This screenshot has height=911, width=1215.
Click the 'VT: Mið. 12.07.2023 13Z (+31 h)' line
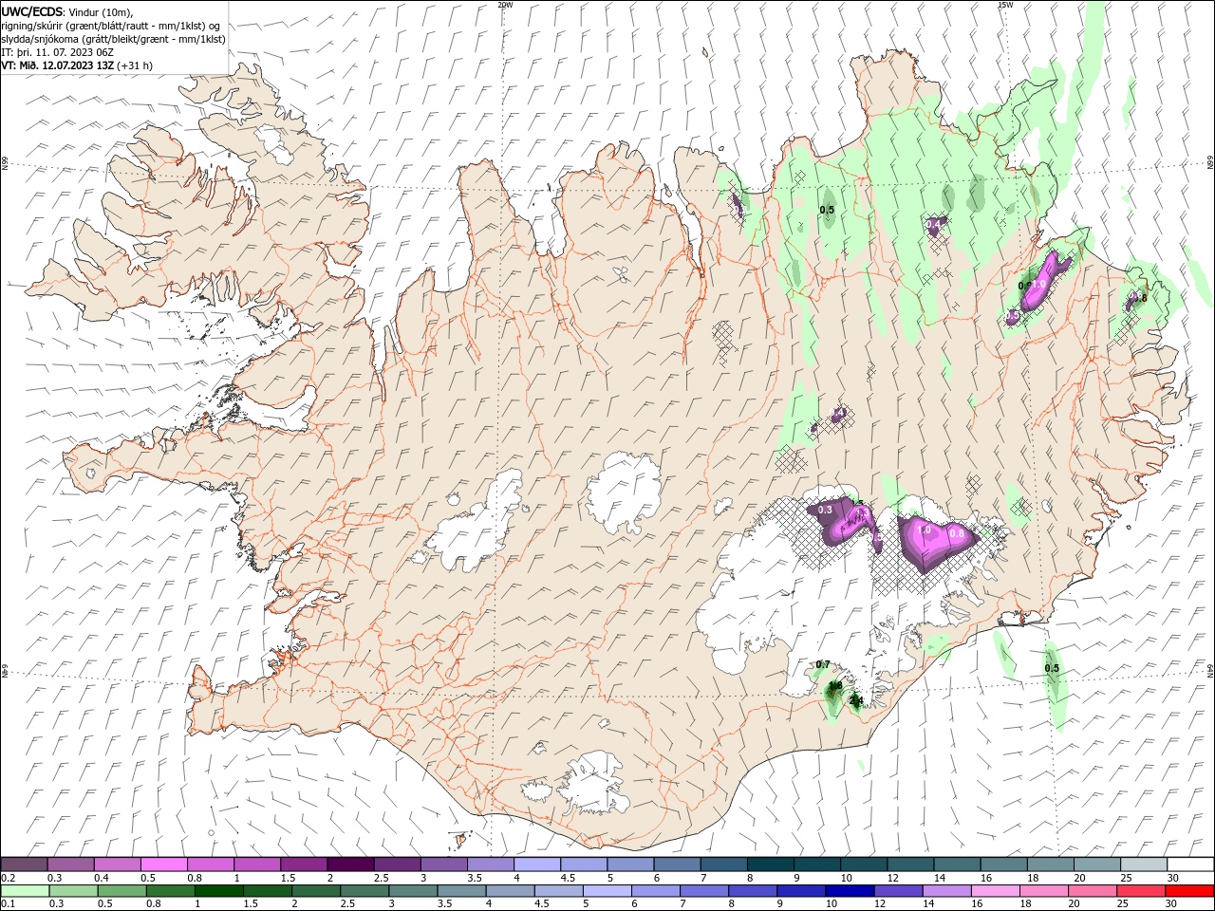pyautogui.click(x=77, y=65)
